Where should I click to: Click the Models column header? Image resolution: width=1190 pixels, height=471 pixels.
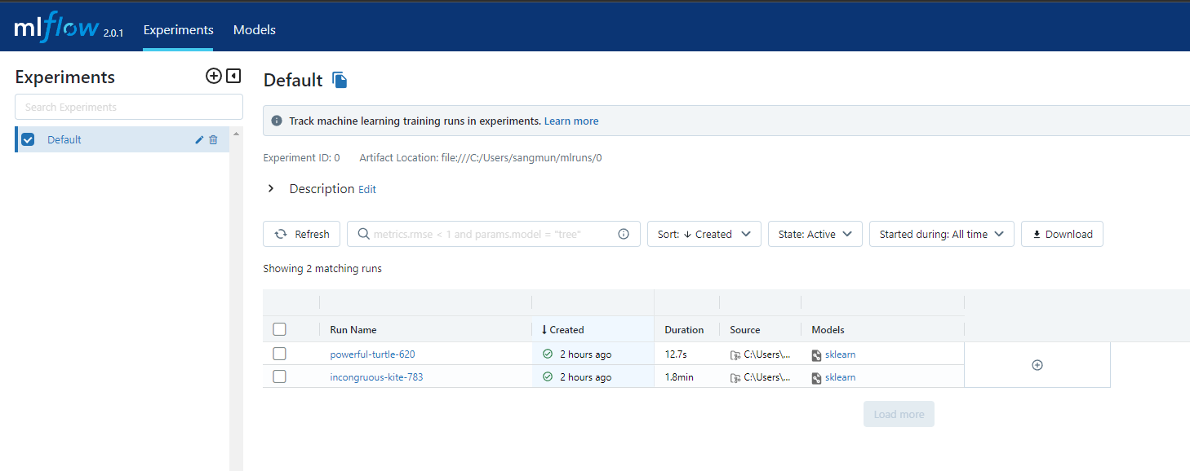click(x=828, y=330)
